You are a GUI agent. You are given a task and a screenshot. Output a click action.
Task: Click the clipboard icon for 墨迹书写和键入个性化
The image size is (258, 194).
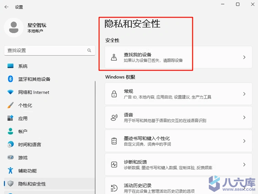click(x=114, y=141)
